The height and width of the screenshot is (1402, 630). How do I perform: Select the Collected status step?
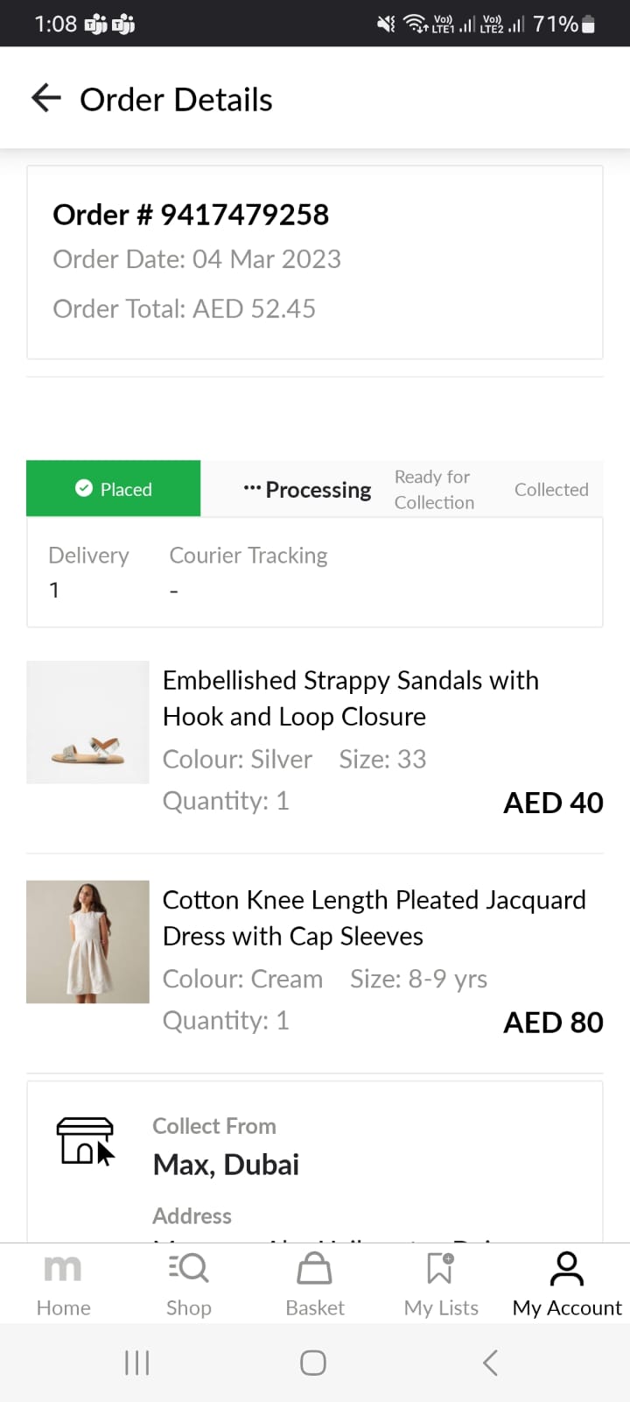pos(551,490)
